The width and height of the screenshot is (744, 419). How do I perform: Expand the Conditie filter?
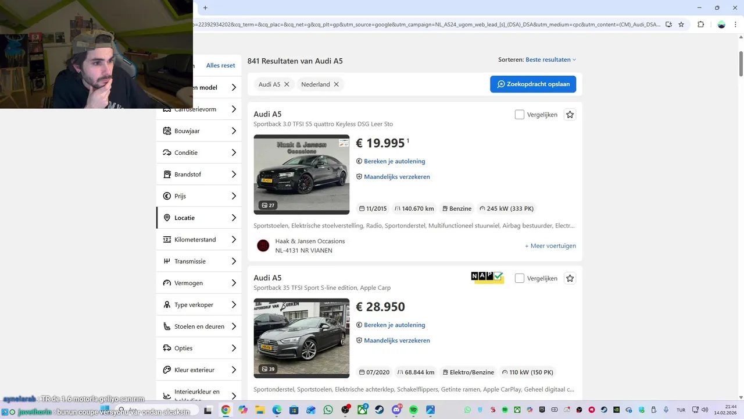coord(199,152)
